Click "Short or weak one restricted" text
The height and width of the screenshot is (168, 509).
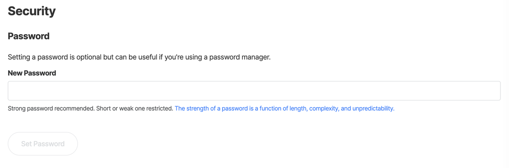(x=135, y=109)
